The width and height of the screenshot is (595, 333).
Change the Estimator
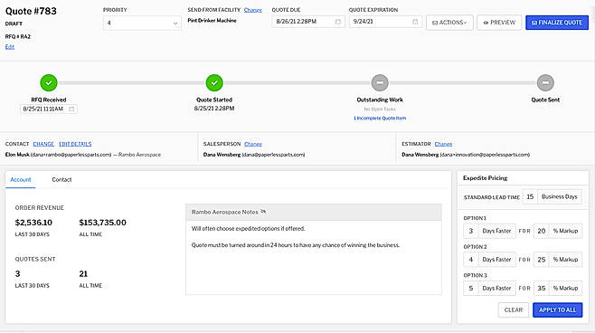pos(443,144)
